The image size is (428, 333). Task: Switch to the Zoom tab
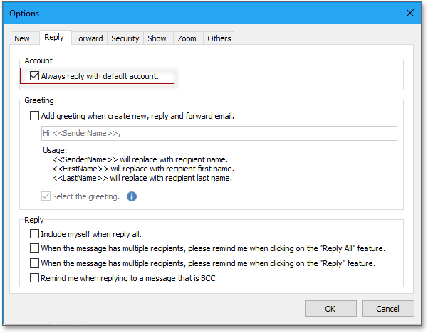click(187, 38)
